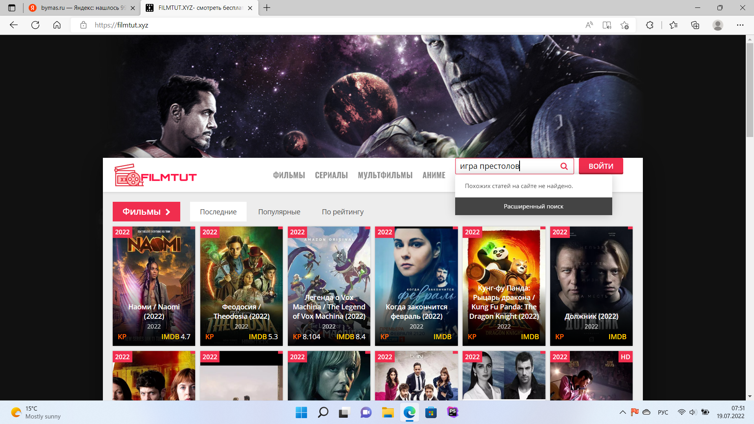Click the search magnifier icon in site search

(564, 166)
